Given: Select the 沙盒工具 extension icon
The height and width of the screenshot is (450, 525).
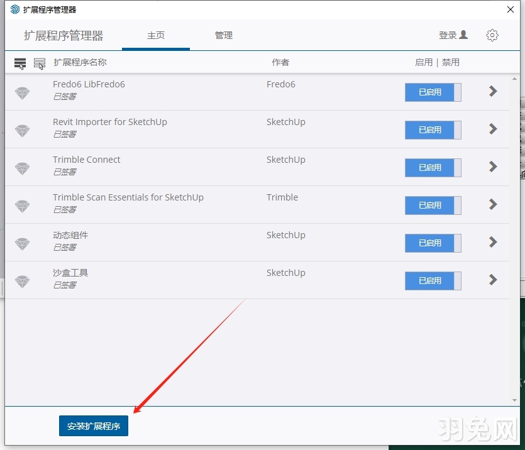Looking at the screenshot, I should (23, 280).
